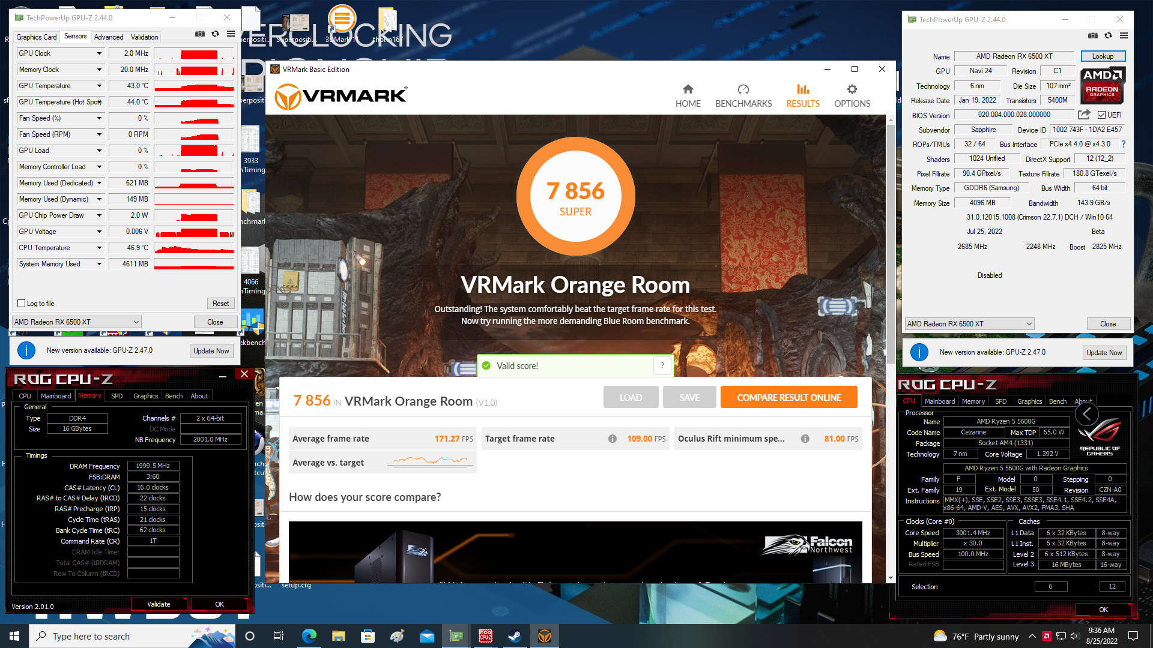
Task: Click Lookup button in GPU-Z
Action: [1103, 56]
